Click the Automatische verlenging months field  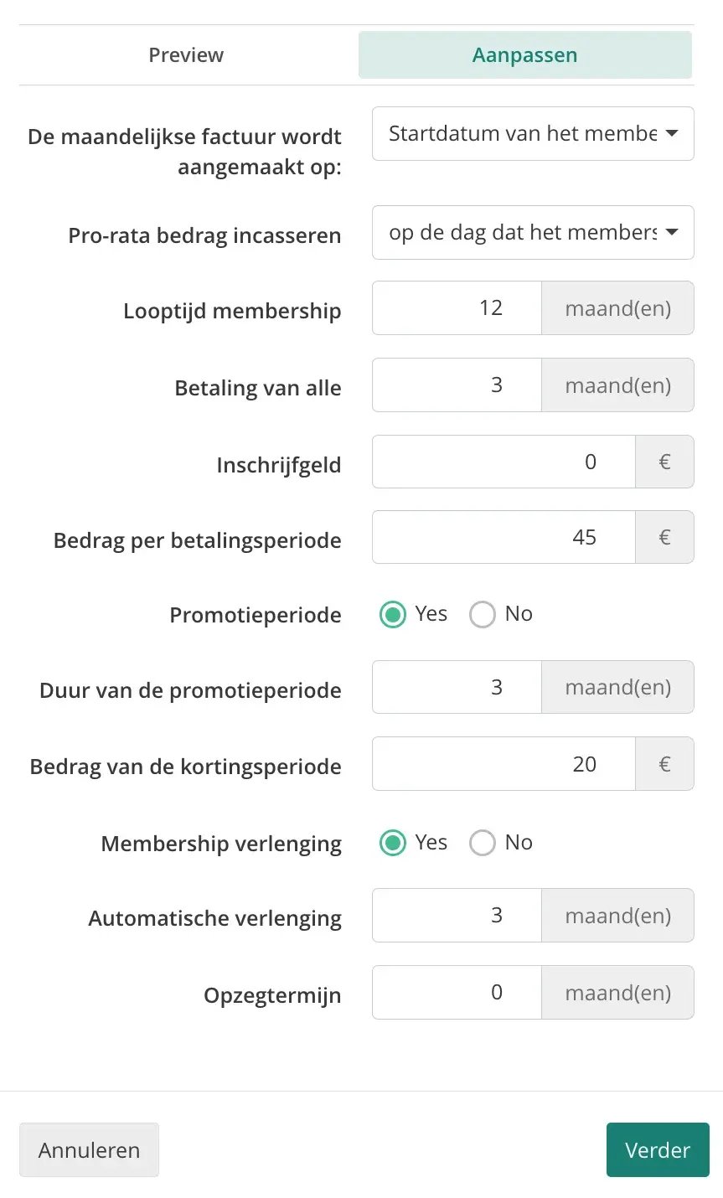tap(457, 915)
